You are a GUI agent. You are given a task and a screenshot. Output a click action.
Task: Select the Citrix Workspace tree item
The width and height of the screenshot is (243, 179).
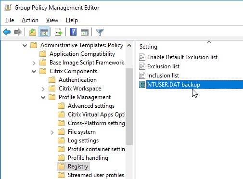(x=80, y=89)
